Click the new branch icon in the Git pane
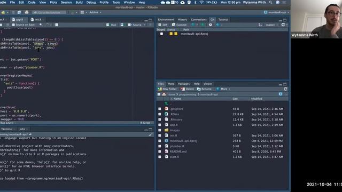The width and height of the screenshot is (342, 192). click(260, 25)
